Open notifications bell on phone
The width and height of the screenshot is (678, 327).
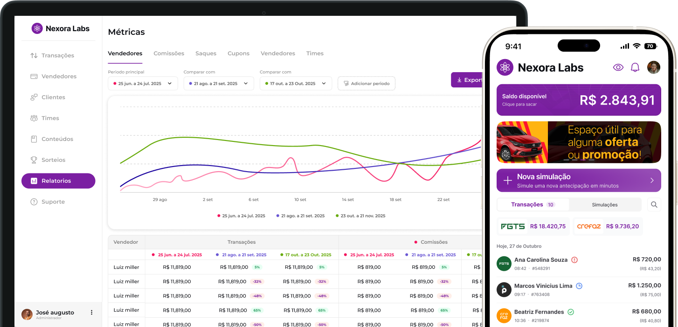tap(635, 67)
